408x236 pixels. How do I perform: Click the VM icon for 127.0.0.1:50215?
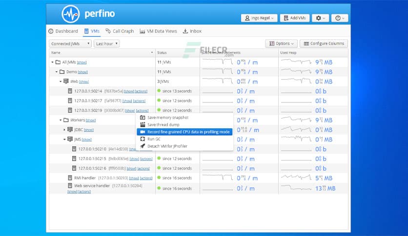click(74, 158)
